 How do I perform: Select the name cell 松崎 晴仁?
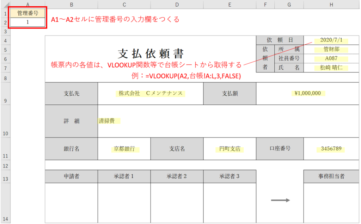coord(331,68)
